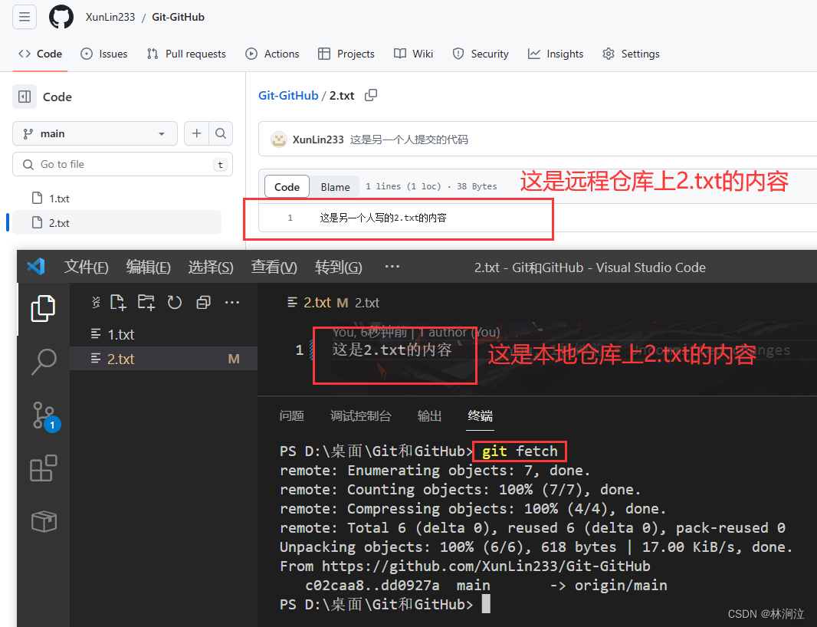Open the 调试控制台 panel tab
The width and height of the screenshot is (817, 627).
pos(360,416)
